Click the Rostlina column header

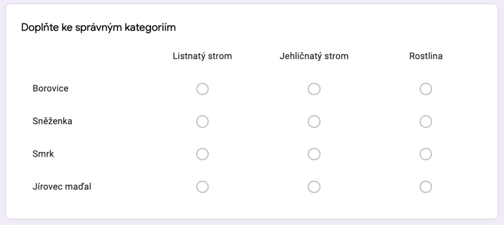click(x=426, y=56)
